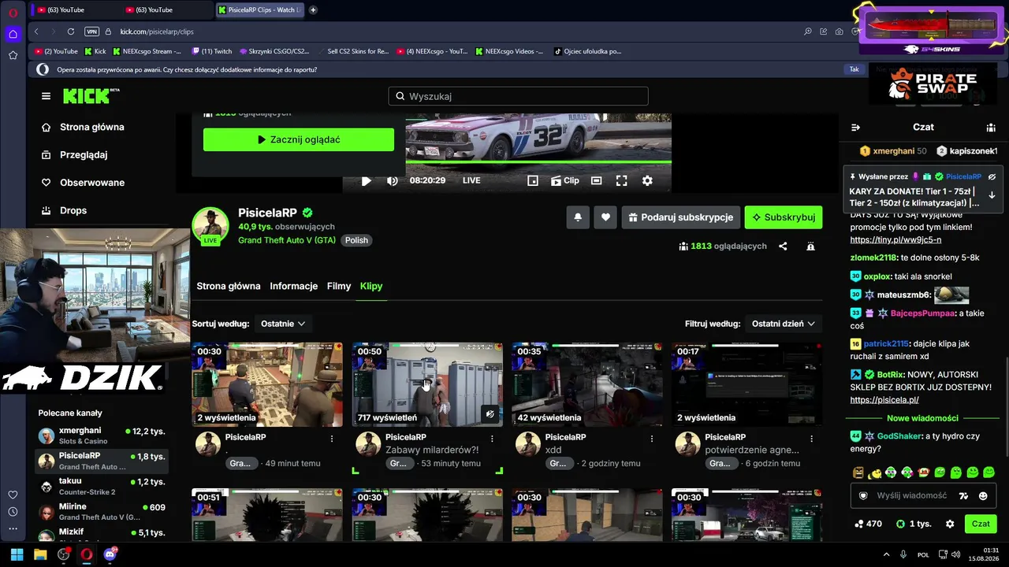Click Podaruj subskrypcje gift button
This screenshot has width=1009, height=567.
click(680, 217)
